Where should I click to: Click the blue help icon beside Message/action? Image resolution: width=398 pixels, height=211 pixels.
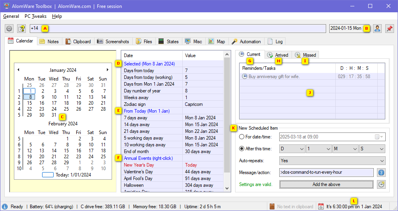click(381, 173)
